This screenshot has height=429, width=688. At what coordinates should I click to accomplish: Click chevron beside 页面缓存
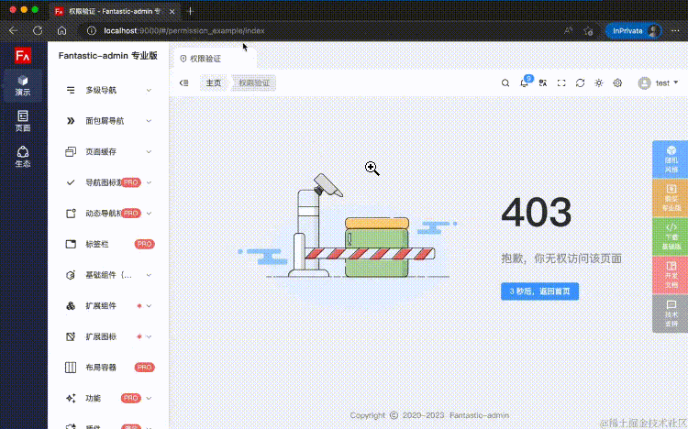pos(149,152)
